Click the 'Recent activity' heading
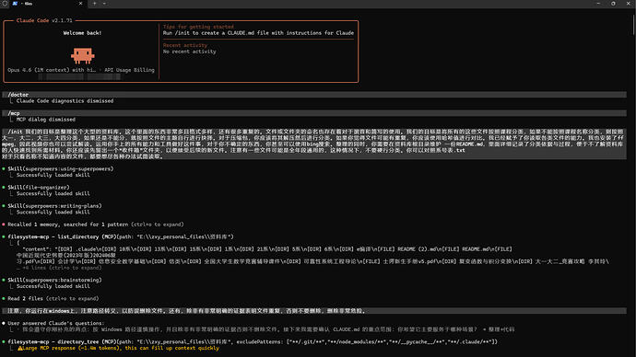The width and height of the screenshot is (636, 357). tap(185, 45)
